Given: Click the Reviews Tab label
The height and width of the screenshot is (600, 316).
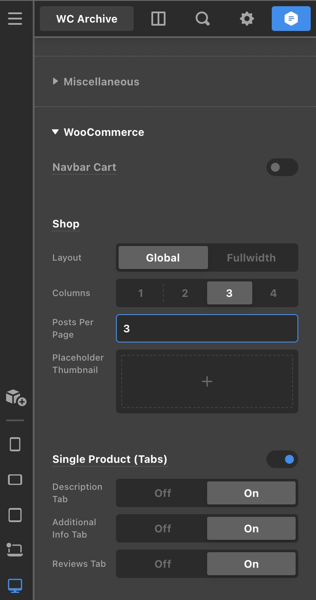Looking at the screenshot, I should pyautogui.click(x=79, y=564).
